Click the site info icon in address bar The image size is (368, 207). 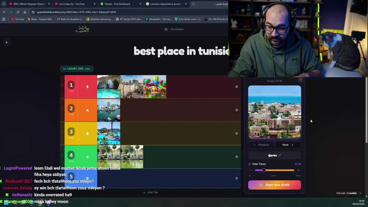point(33,12)
